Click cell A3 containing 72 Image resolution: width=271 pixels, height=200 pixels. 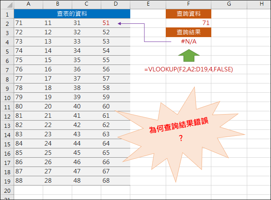29,32
